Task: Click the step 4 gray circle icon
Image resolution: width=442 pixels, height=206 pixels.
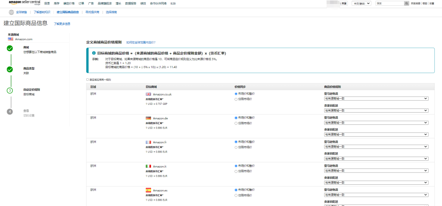Action: (x=10, y=112)
